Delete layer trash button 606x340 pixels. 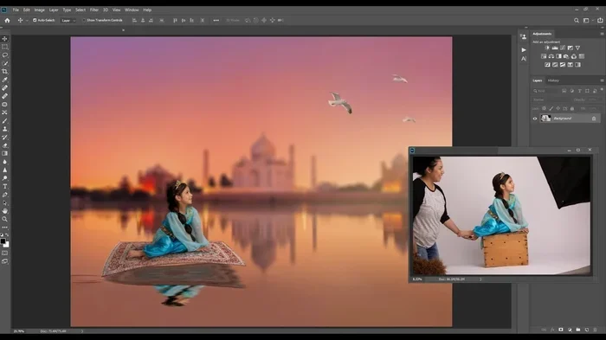pos(596,330)
